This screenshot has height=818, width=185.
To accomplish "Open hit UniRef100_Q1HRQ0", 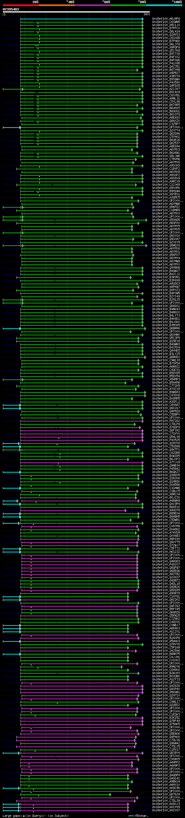I will pyautogui.click(x=166, y=482).
